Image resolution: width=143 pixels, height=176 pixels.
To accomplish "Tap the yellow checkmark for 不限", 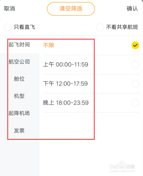I will [x=135, y=45].
